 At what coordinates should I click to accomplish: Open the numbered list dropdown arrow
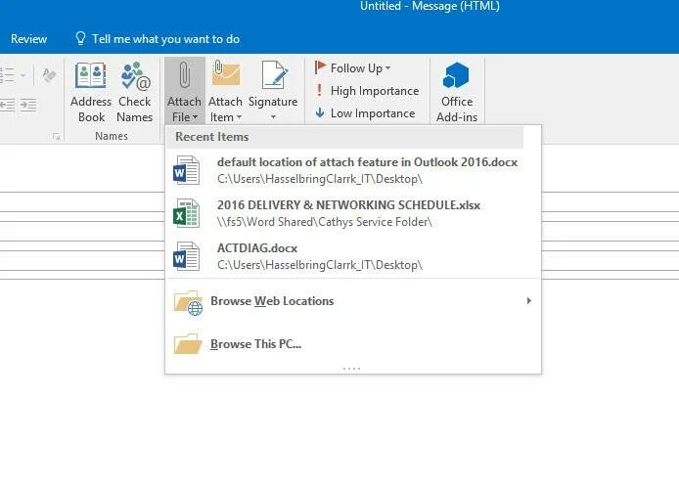click(23, 75)
